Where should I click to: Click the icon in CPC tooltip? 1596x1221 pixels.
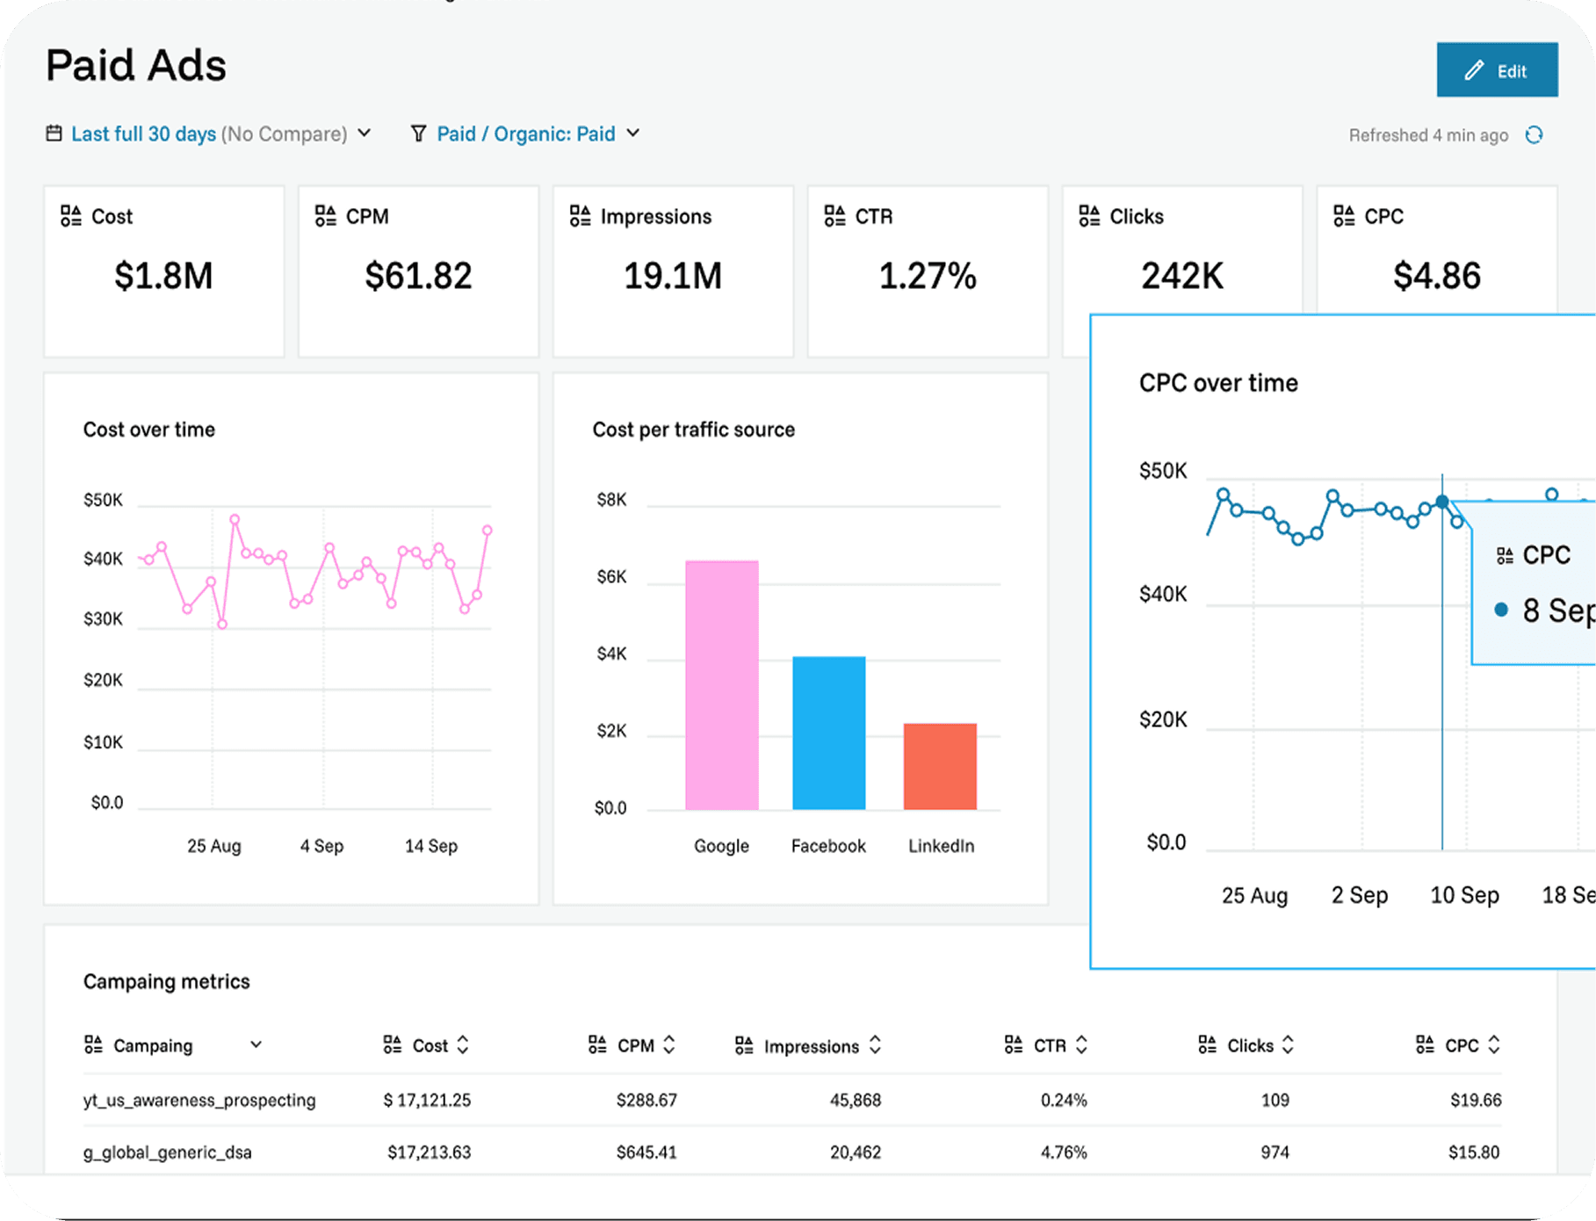[x=1505, y=555]
